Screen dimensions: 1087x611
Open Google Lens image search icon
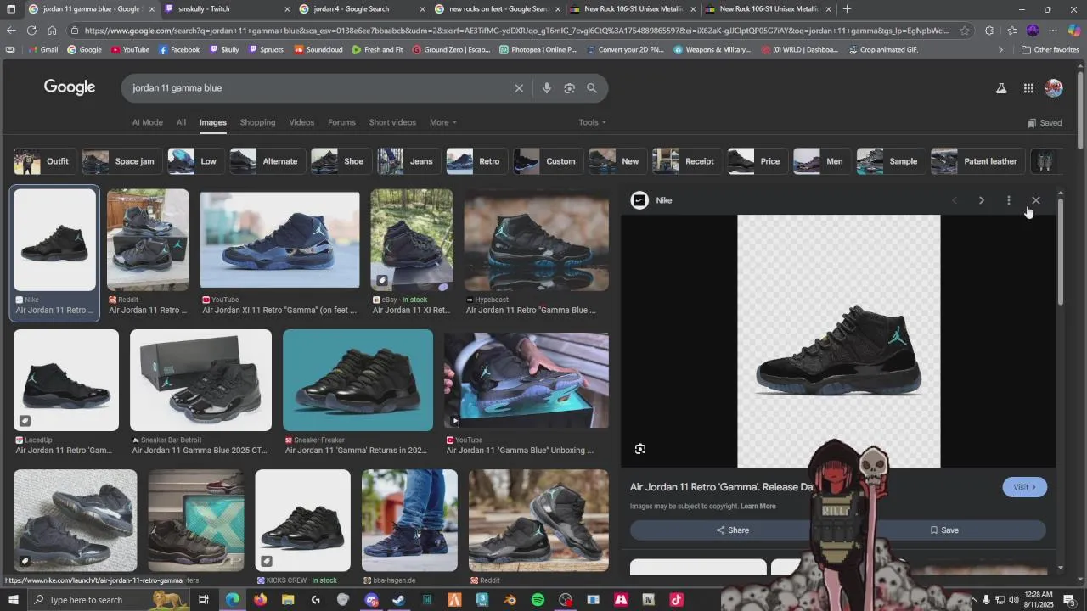point(570,88)
